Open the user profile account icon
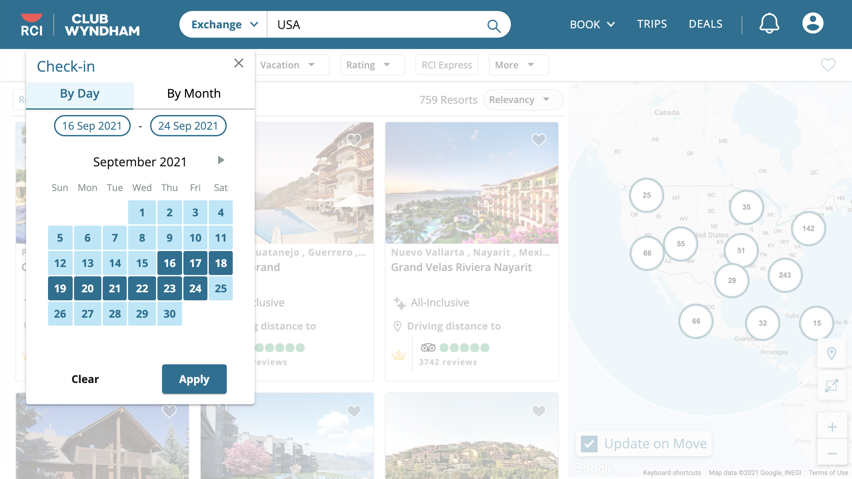Image resolution: width=852 pixels, height=479 pixels. pyautogui.click(x=813, y=24)
